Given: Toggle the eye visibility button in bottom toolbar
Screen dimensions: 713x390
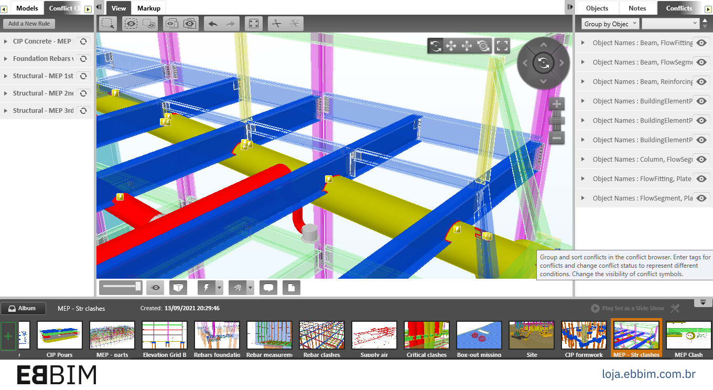Looking at the screenshot, I should tap(155, 288).
